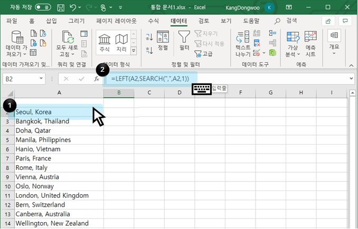Click the cancel X formula button

click(x=66, y=79)
